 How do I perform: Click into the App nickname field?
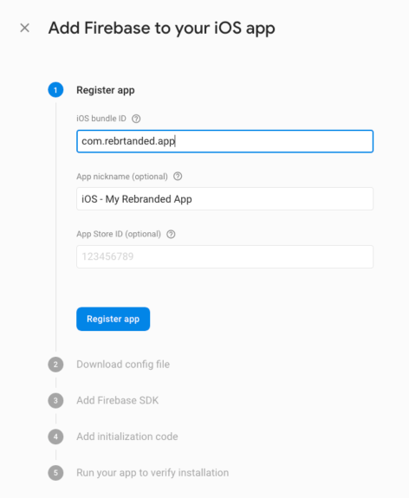coord(224,199)
